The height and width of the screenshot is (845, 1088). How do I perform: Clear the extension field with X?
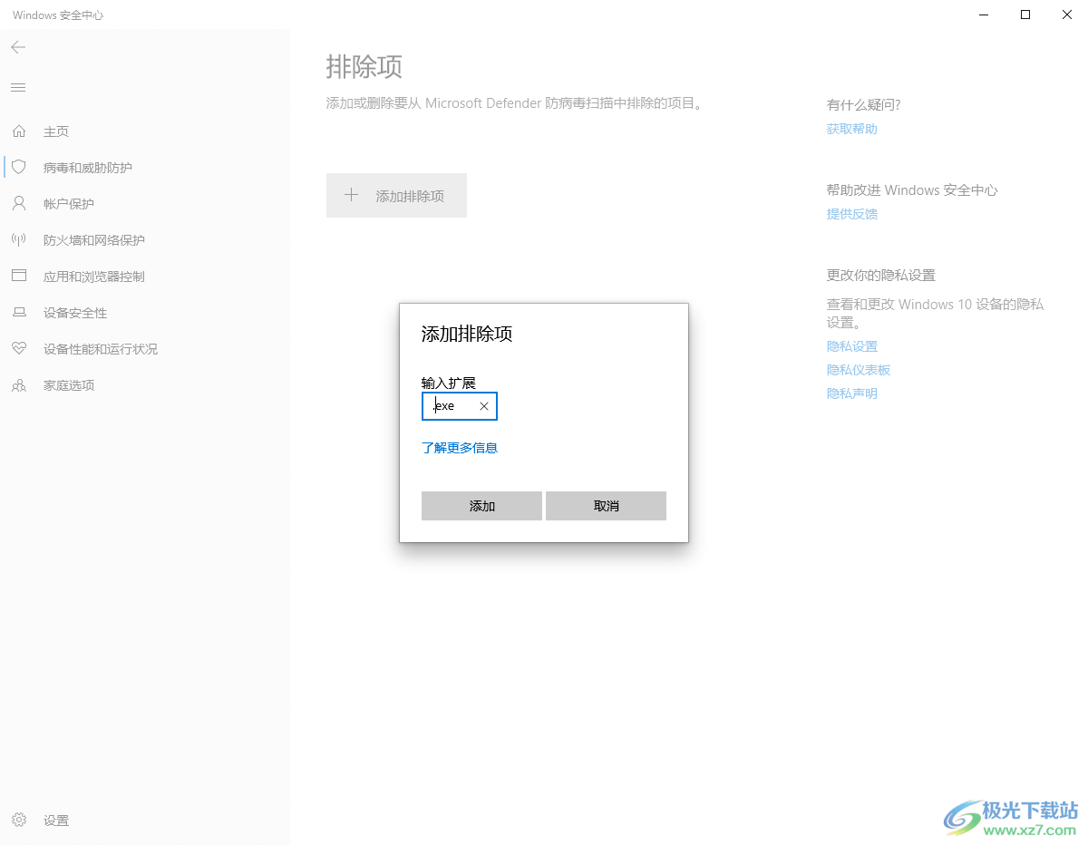[484, 406]
